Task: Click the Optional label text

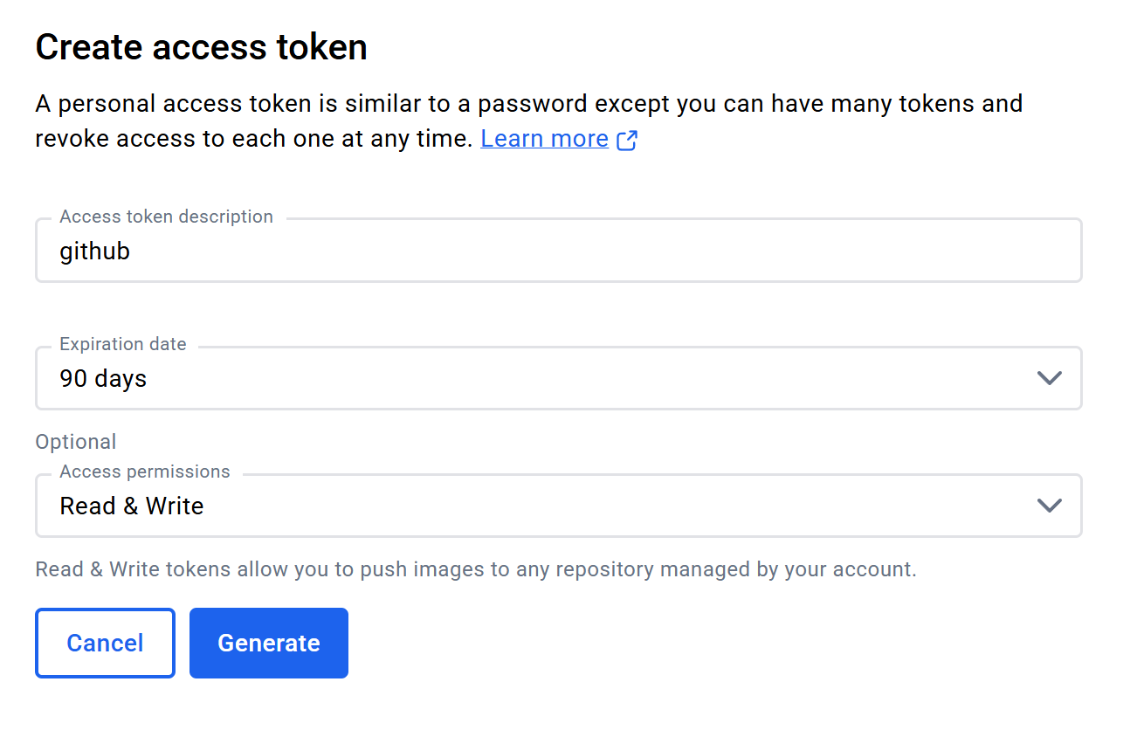Action: (76, 442)
